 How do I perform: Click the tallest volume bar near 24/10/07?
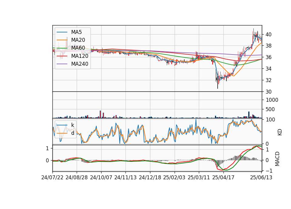(100, 114)
